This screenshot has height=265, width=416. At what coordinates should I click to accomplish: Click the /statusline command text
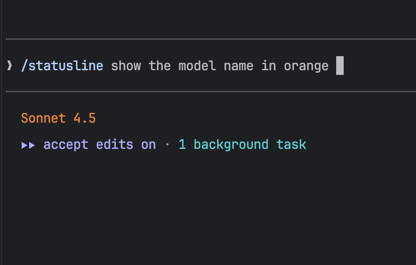tap(62, 66)
